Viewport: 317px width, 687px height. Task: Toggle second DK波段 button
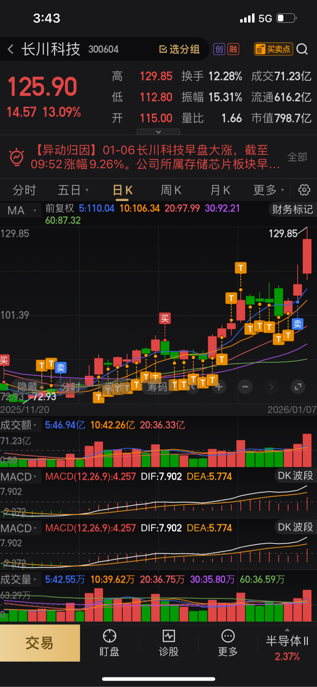[295, 527]
